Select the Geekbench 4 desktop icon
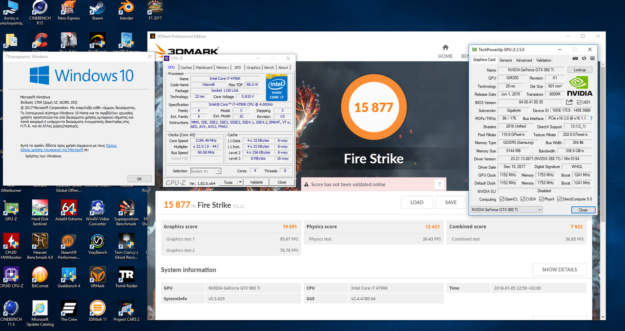Viewport: 625px width, 331px height. (x=69, y=277)
